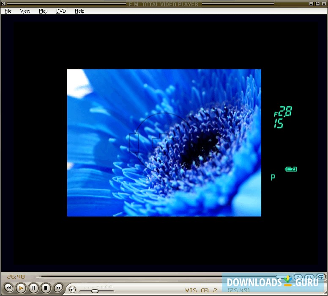This screenshot has width=328, height=296.
Task: Click the video display of blue flower
Action: [x=164, y=143]
